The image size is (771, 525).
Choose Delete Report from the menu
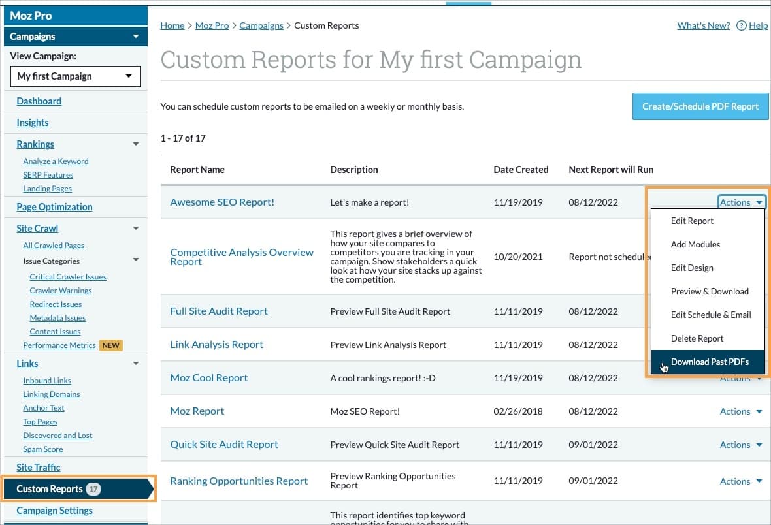pos(697,338)
